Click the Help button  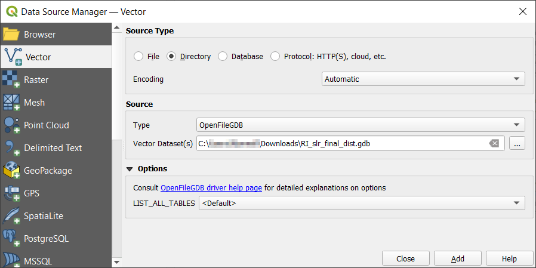[509, 258]
